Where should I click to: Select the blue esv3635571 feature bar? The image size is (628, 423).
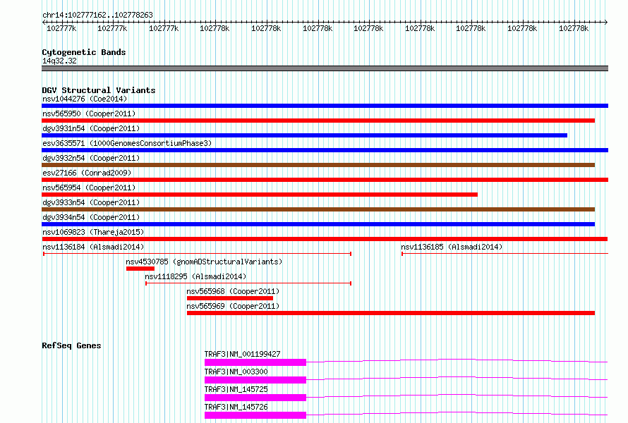coord(325,150)
